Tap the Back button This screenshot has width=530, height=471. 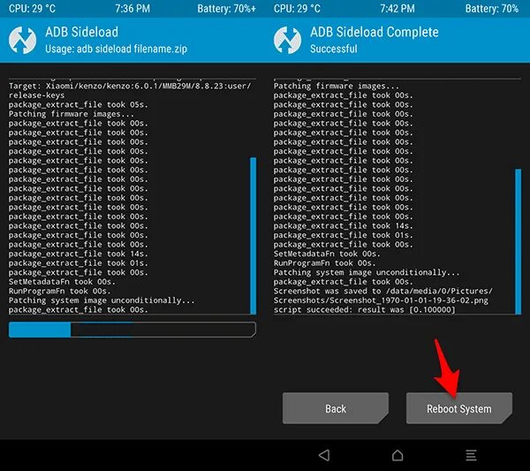(336, 408)
